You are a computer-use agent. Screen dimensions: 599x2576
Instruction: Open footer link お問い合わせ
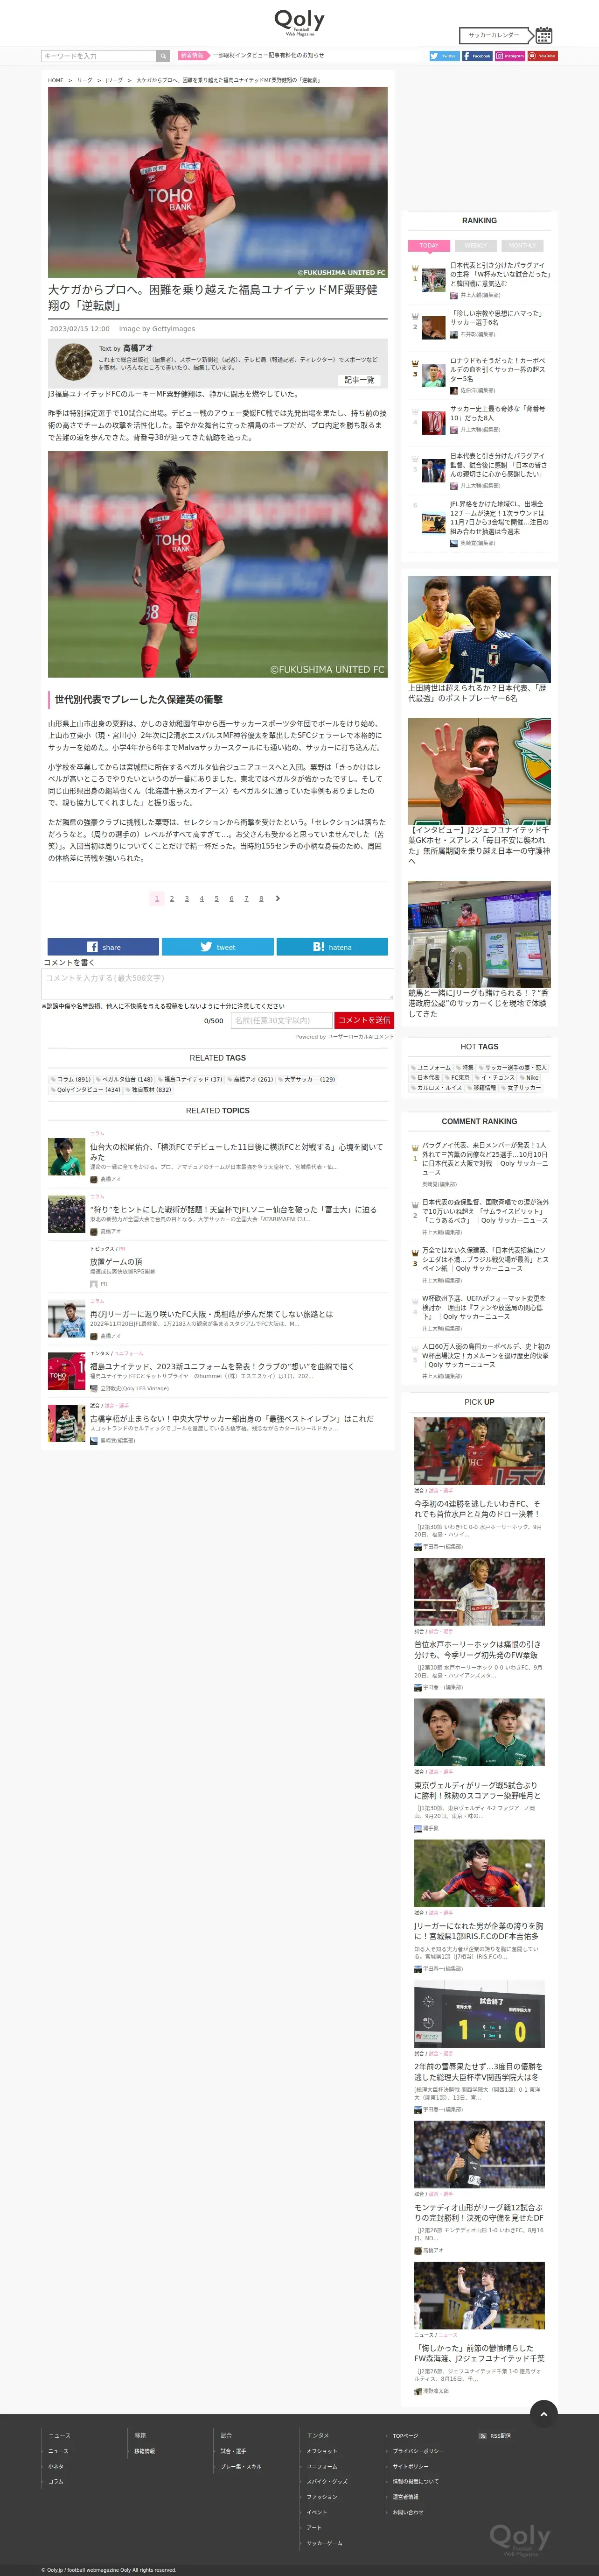[x=407, y=2512]
